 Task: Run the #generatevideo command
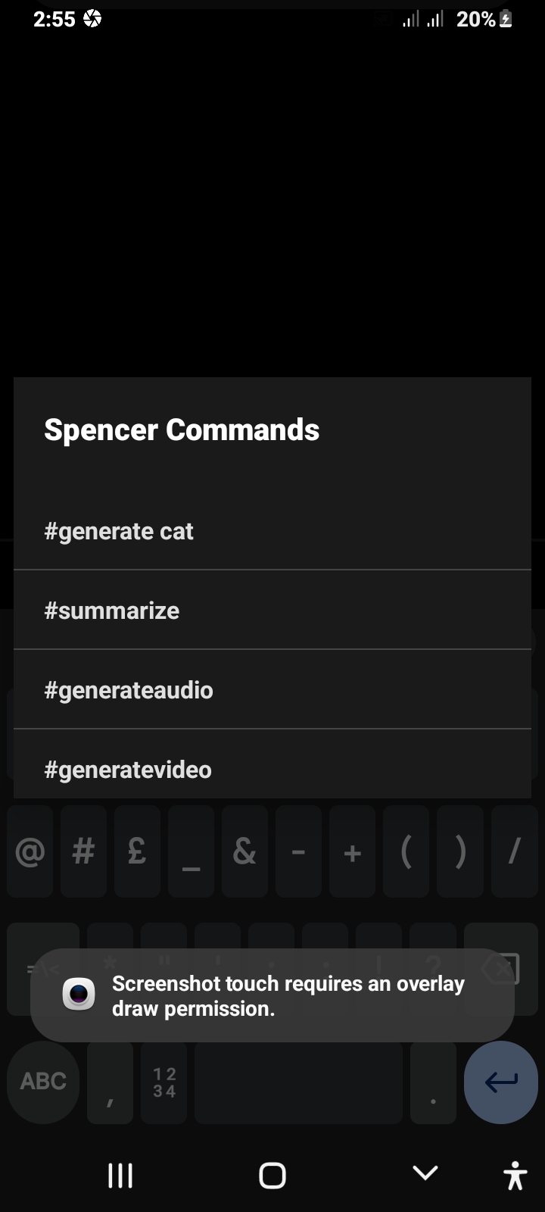click(x=127, y=770)
